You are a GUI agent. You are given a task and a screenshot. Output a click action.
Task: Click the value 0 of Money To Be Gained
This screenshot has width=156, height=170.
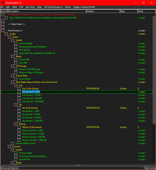pos(138,127)
